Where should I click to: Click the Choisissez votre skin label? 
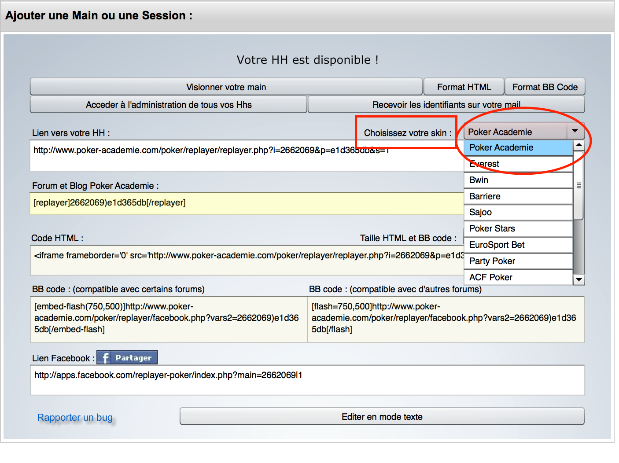(x=408, y=133)
